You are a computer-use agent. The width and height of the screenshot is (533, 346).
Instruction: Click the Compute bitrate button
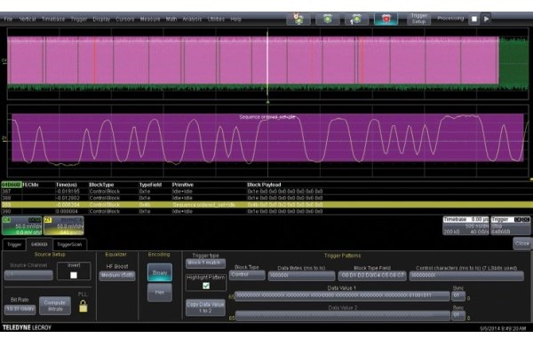click(x=55, y=305)
